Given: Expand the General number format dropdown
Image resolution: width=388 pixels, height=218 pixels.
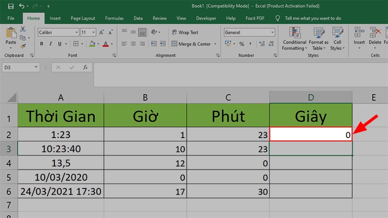Looking at the screenshot, I should tap(272, 32).
